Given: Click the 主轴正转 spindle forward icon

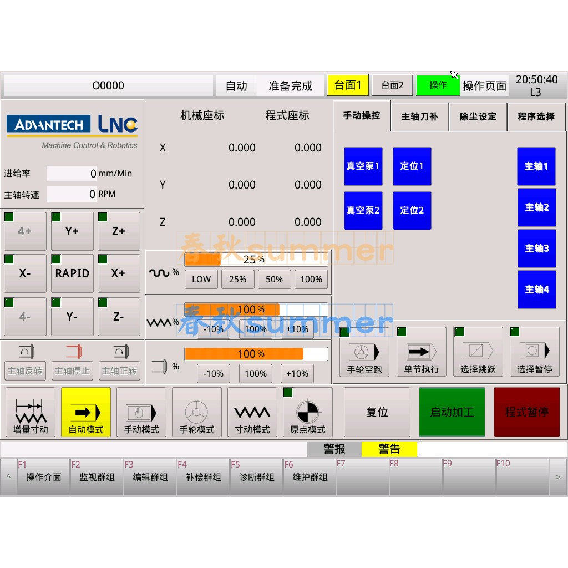Looking at the screenshot, I should tap(120, 351).
